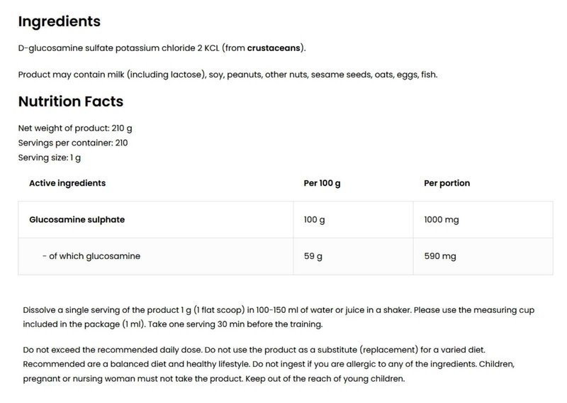Click the Per 100 g column header

click(322, 183)
